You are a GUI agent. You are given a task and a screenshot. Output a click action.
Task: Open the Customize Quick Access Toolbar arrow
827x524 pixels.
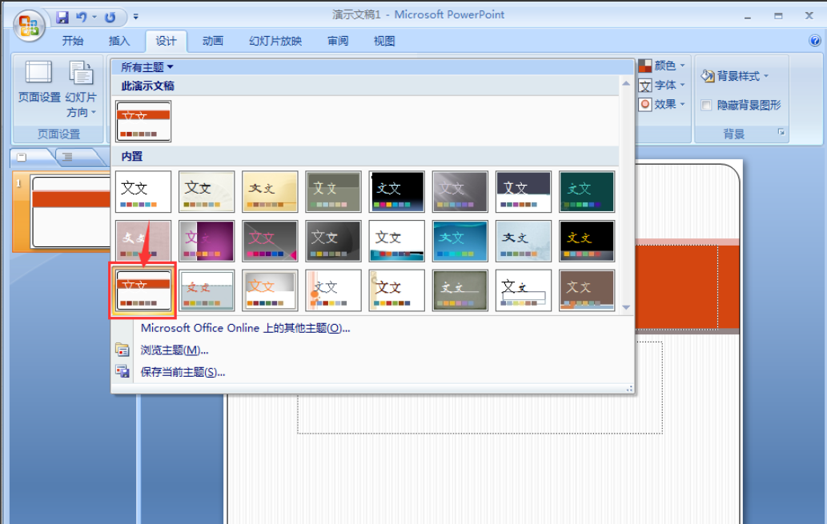[135, 17]
